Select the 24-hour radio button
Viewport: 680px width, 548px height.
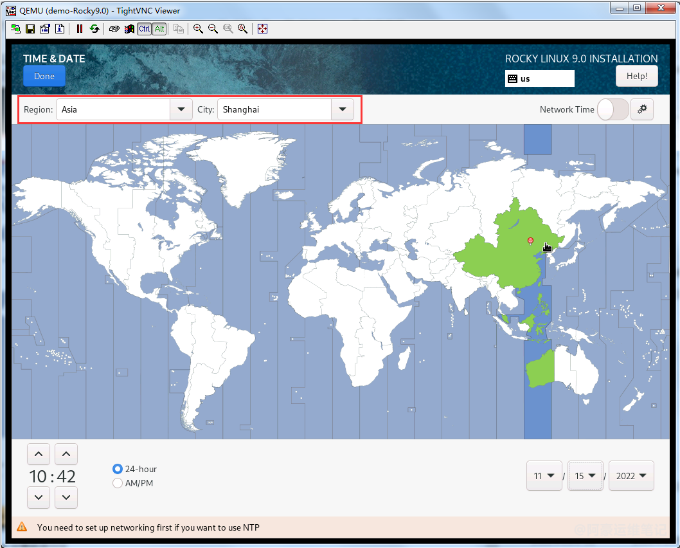pos(118,470)
